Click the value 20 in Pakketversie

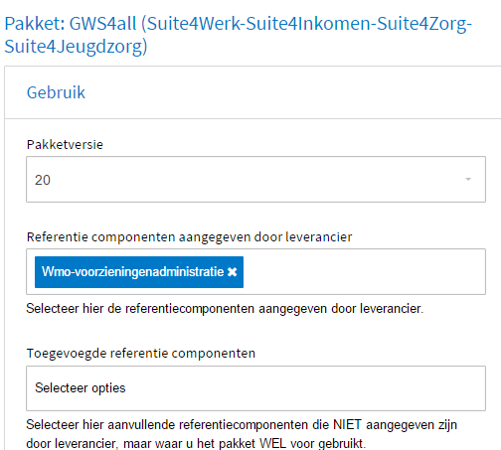pyautogui.click(x=43, y=180)
